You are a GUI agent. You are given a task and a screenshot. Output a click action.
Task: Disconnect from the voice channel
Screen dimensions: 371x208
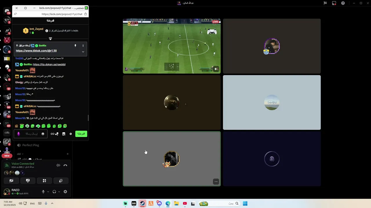pyautogui.click(x=65, y=165)
